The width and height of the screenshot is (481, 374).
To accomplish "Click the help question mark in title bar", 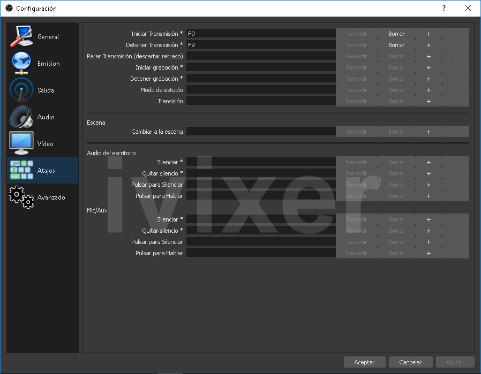I will tap(444, 8).
